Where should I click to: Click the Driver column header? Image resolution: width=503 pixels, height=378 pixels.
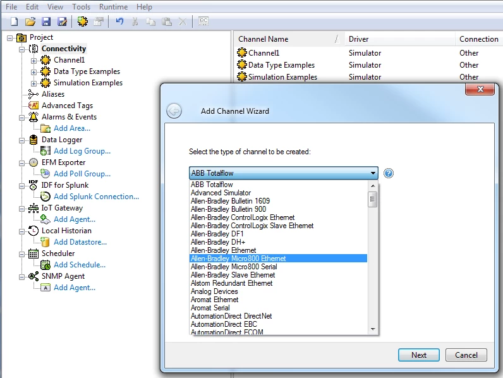(x=400, y=39)
